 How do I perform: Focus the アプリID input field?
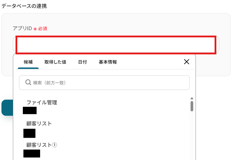116,45
